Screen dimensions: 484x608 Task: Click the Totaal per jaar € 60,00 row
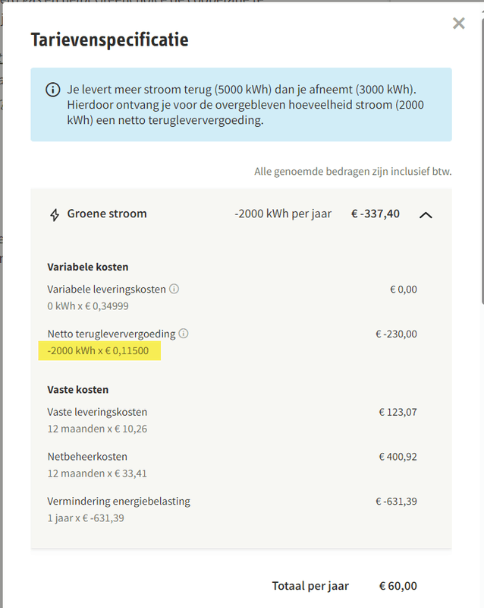[x=344, y=586]
